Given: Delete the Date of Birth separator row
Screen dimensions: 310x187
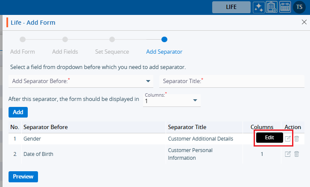Looking at the screenshot, I should 296,154.
